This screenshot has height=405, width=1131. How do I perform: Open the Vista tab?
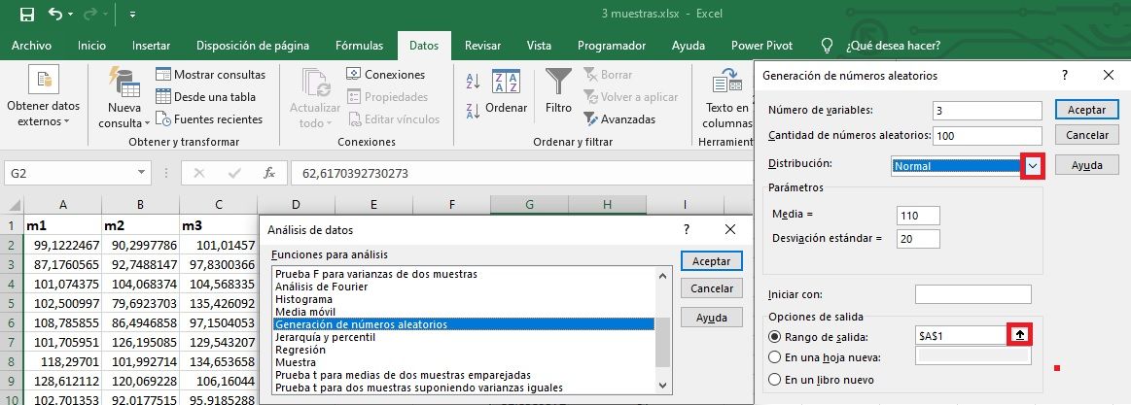(x=539, y=46)
